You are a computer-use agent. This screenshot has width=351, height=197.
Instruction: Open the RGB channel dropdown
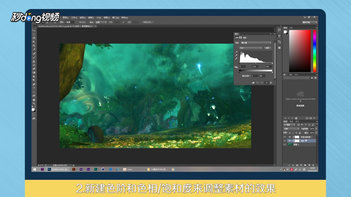[x=251, y=48]
